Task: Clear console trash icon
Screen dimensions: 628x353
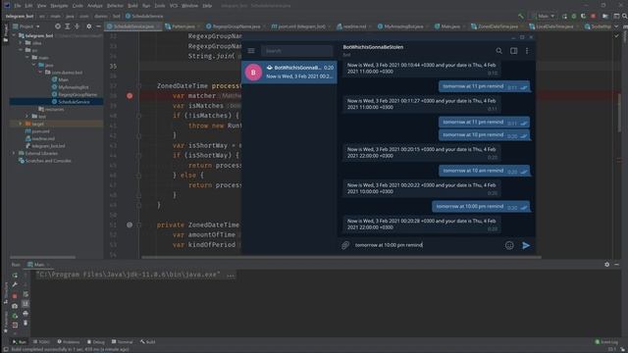Action: (x=26, y=323)
